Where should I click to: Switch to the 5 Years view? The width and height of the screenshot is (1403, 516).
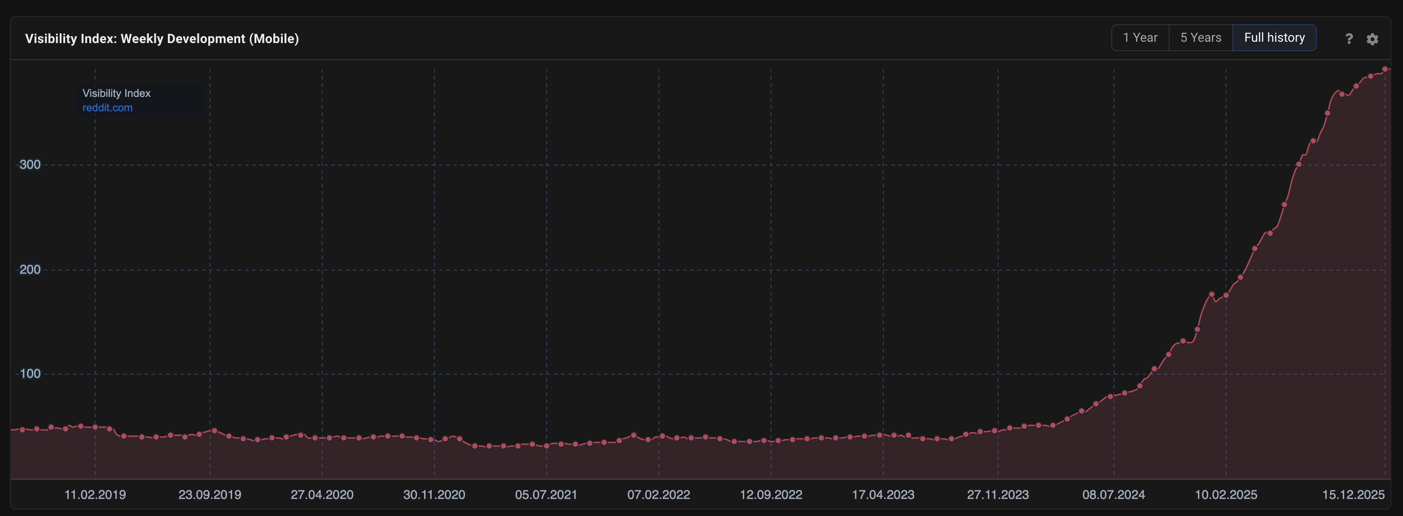pos(1201,38)
